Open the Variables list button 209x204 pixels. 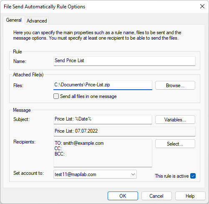pyautogui.click(x=175, y=120)
